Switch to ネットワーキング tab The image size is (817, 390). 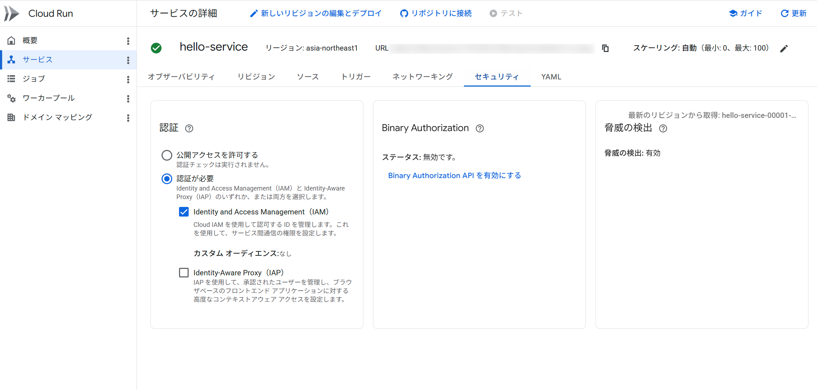(423, 77)
